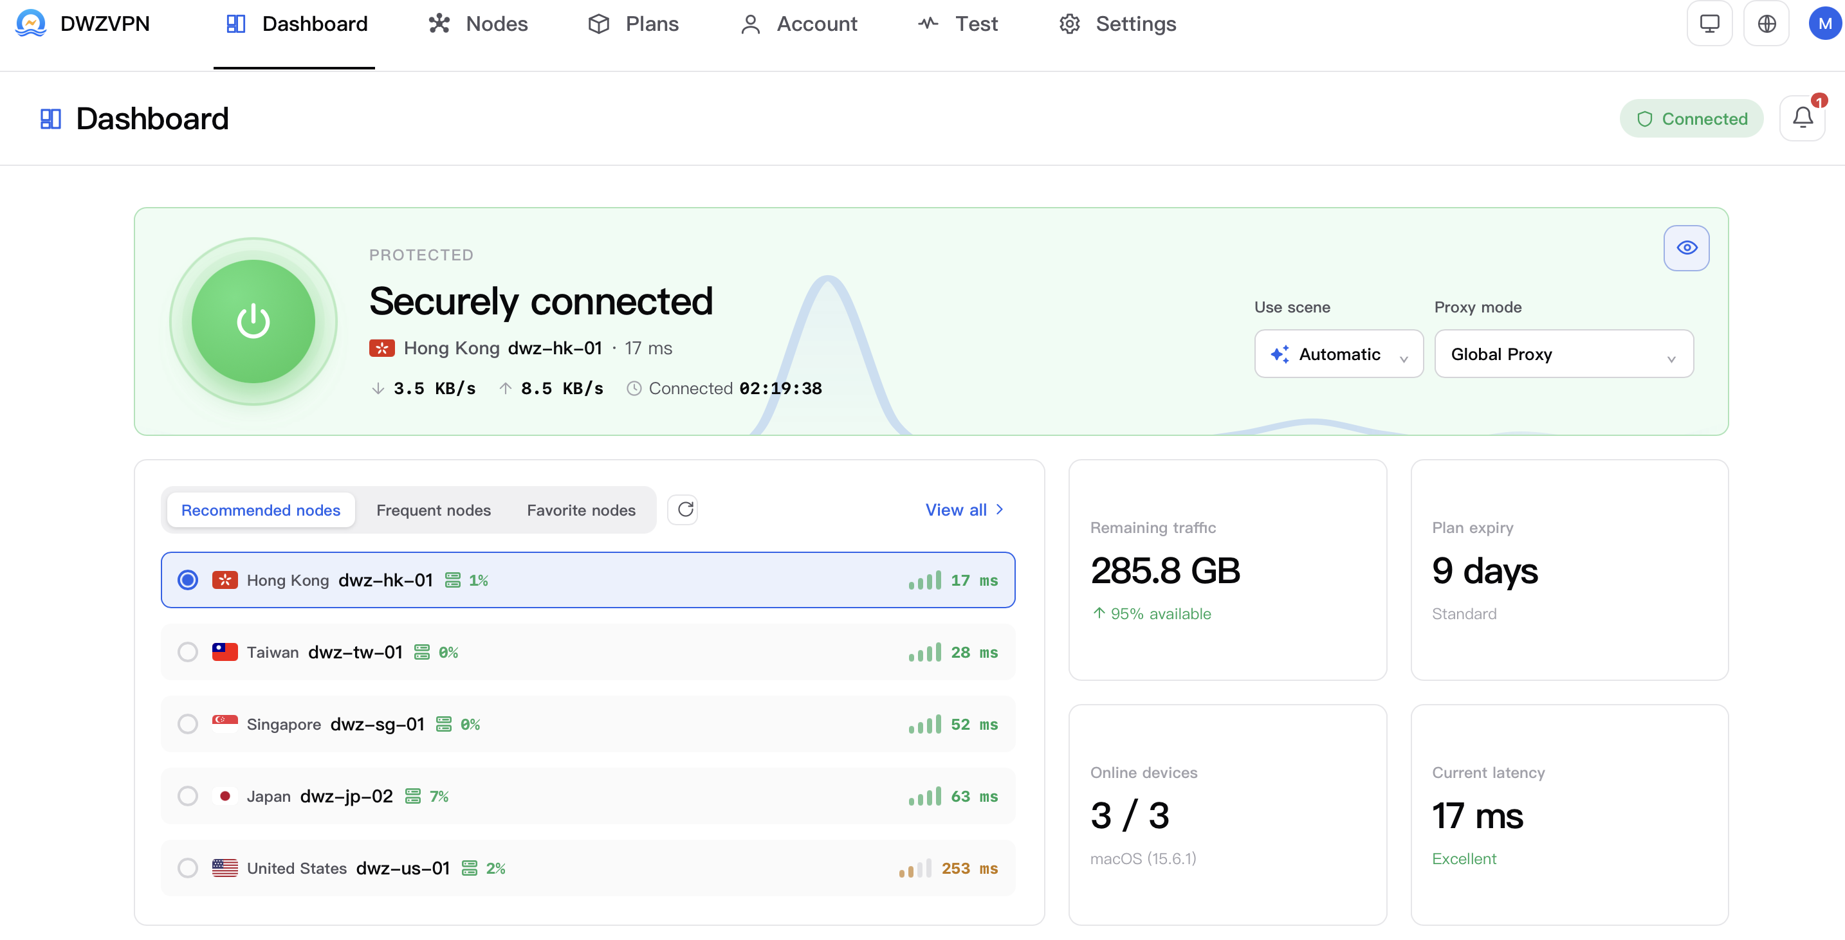Click the 95% available text
This screenshot has width=1845, height=940.
(1151, 613)
